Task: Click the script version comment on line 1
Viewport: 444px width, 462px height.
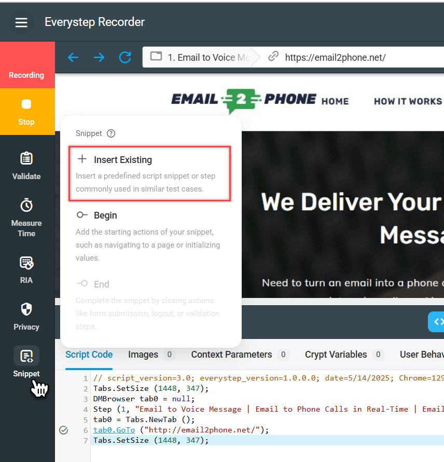Action: tap(269, 378)
